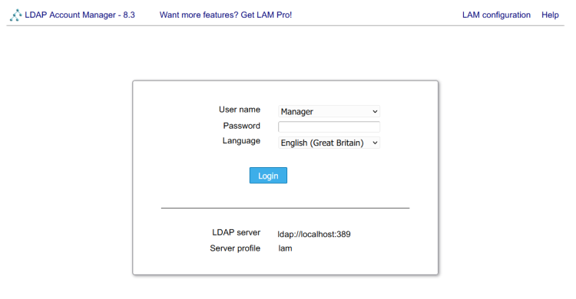The width and height of the screenshot is (576, 299).
Task: Open the Language dropdown
Action: (x=329, y=143)
